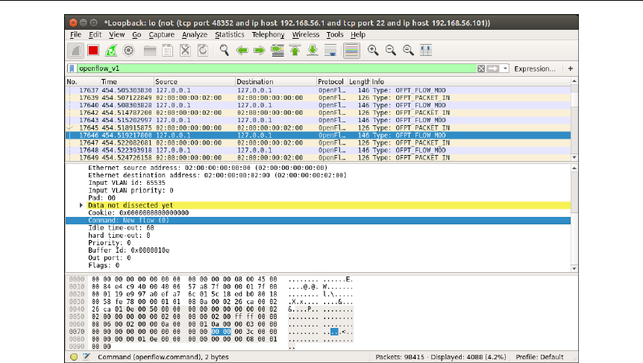Jump to the first packet
Image resolution: width=643 pixels, height=363 pixels.
pos(295,50)
